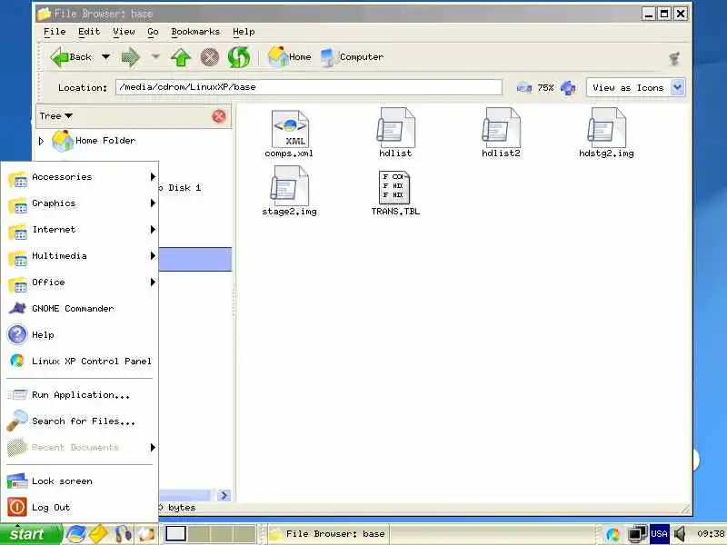
Task: Go up one folder level
Action: [x=181, y=57]
